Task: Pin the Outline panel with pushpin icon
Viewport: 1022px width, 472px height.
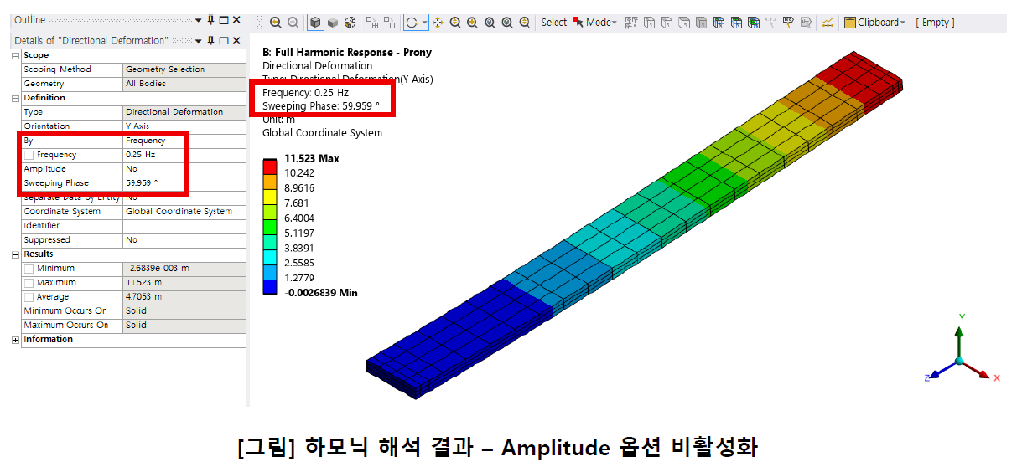Action: [211, 20]
